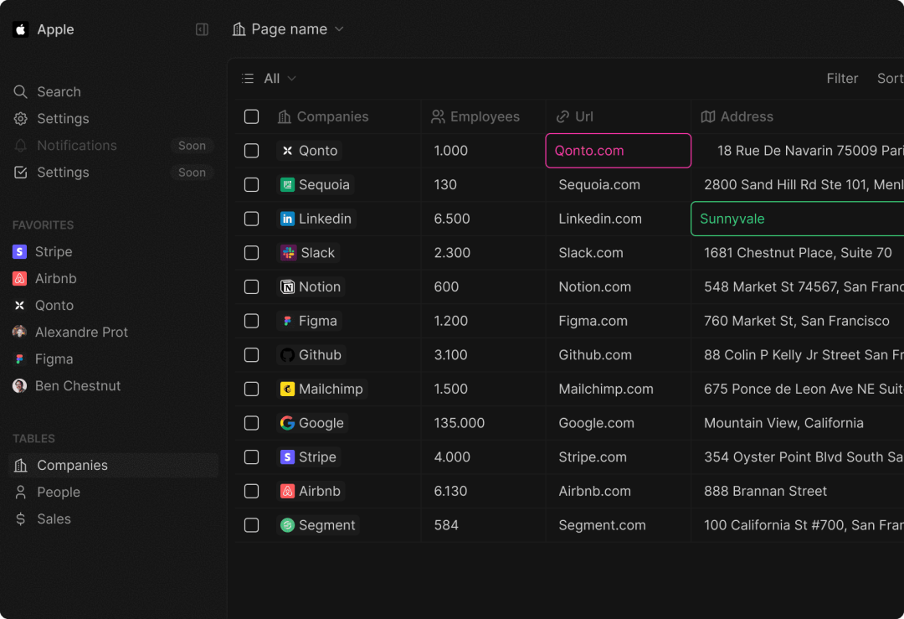This screenshot has height=619, width=904.
Task: Click the Notion logo in the table
Action: pos(287,286)
